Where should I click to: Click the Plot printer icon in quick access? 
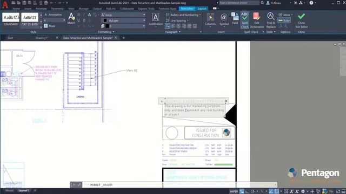tap(46, 3)
